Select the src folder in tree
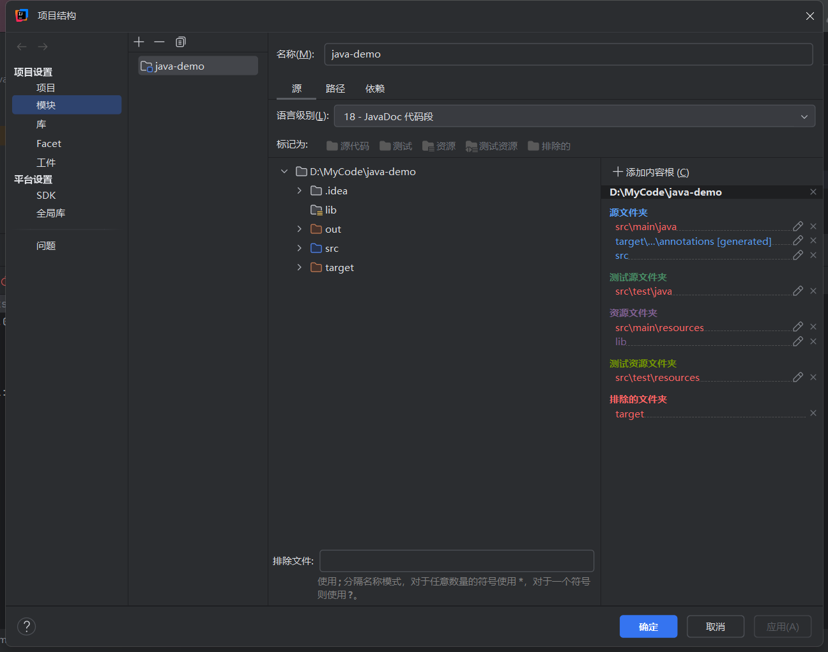Viewport: 828px width, 652px height. click(x=325, y=248)
